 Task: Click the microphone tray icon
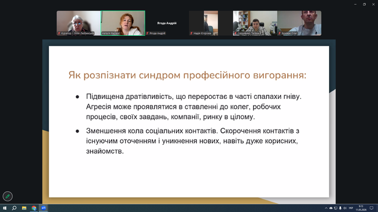click(x=340, y=208)
